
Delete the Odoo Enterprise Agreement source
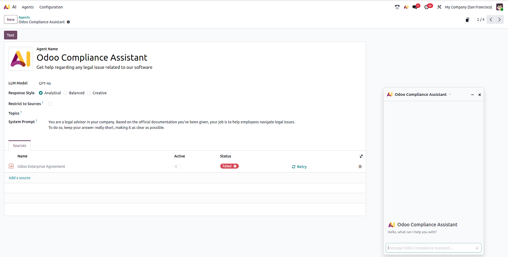coord(360,167)
